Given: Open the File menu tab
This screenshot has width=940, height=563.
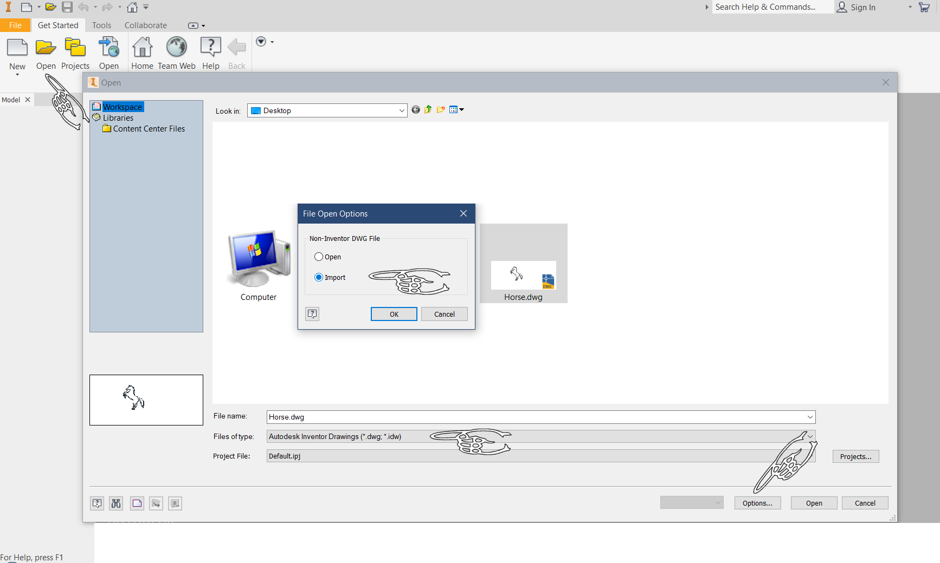Looking at the screenshot, I should pos(15,25).
